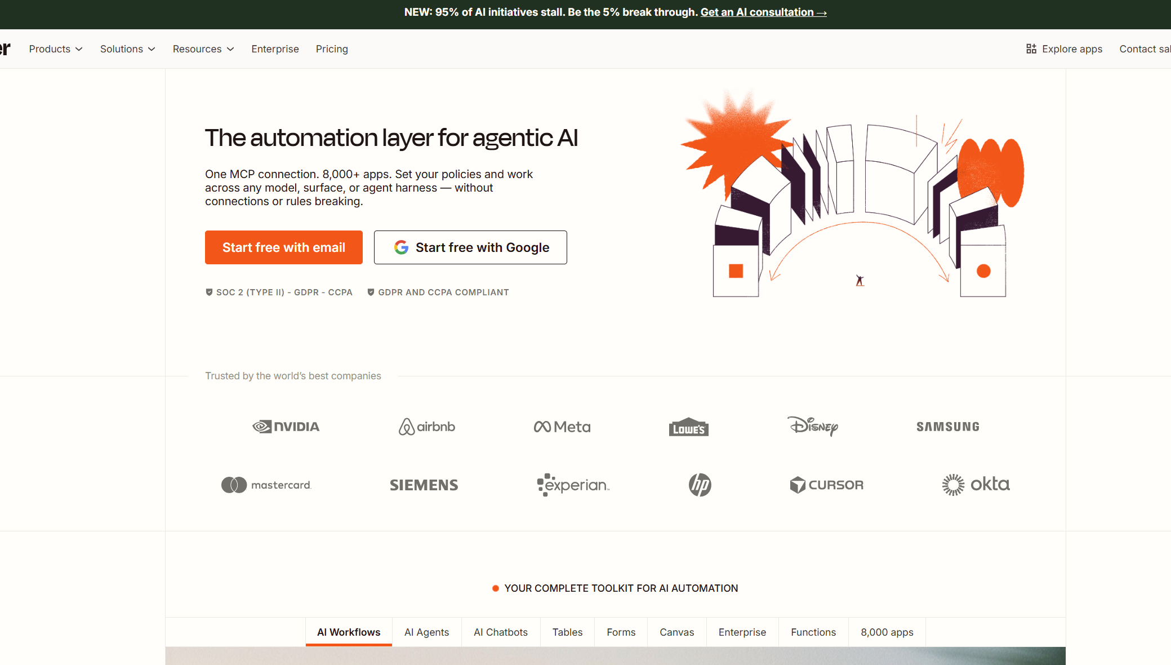The width and height of the screenshot is (1171, 665).
Task: Click the Mastercard logo
Action: pyautogui.click(x=266, y=485)
